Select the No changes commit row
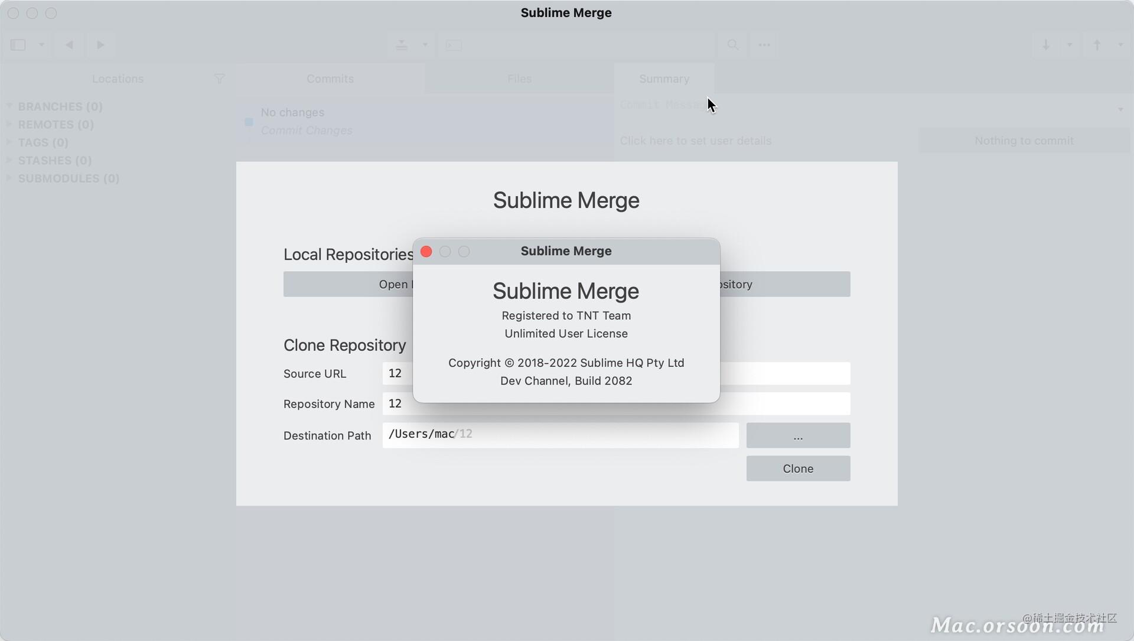Image resolution: width=1134 pixels, height=641 pixels. pos(425,121)
